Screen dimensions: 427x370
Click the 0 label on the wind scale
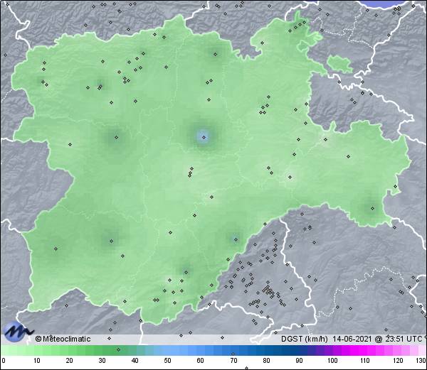click(4, 361)
